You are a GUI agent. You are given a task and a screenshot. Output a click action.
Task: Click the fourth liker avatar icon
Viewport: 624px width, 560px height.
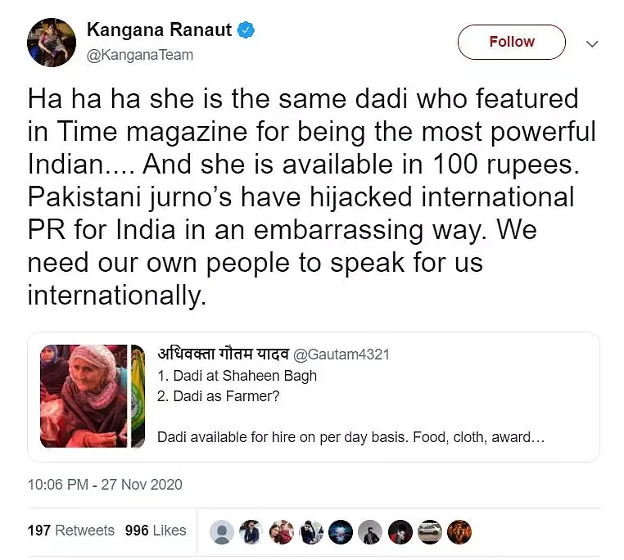[x=311, y=531]
